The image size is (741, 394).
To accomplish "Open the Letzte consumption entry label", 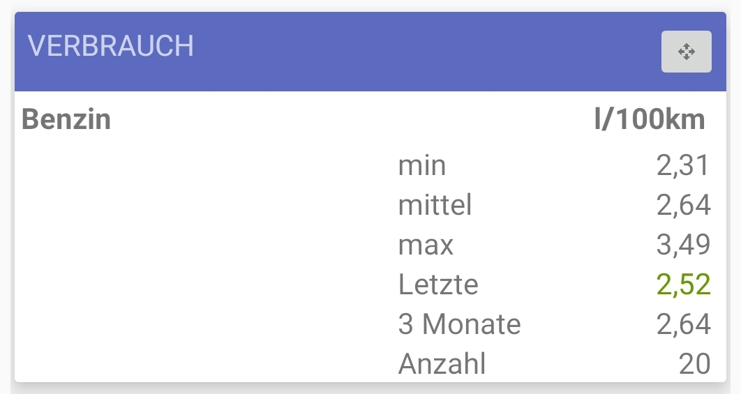I will (x=438, y=285).
